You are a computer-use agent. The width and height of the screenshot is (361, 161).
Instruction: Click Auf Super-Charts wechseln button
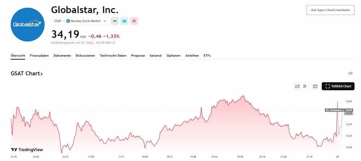[330, 10]
